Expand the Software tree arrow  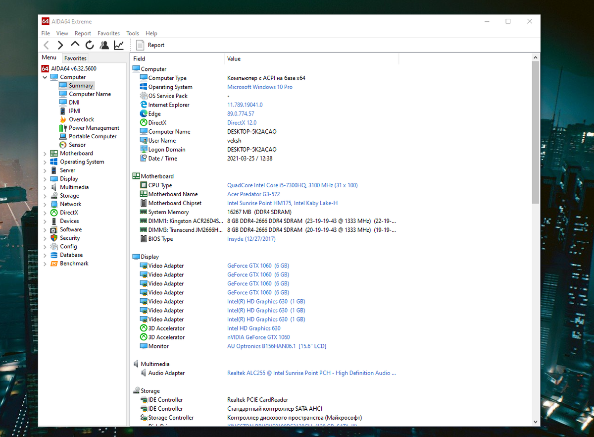coord(45,229)
